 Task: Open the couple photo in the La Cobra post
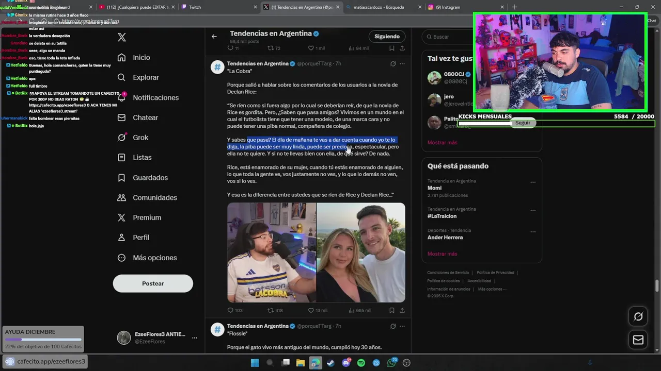click(x=361, y=252)
